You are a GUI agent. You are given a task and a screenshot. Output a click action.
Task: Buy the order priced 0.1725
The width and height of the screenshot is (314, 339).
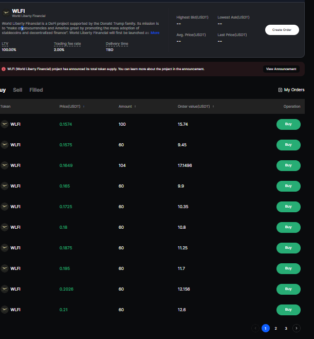[288, 207]
